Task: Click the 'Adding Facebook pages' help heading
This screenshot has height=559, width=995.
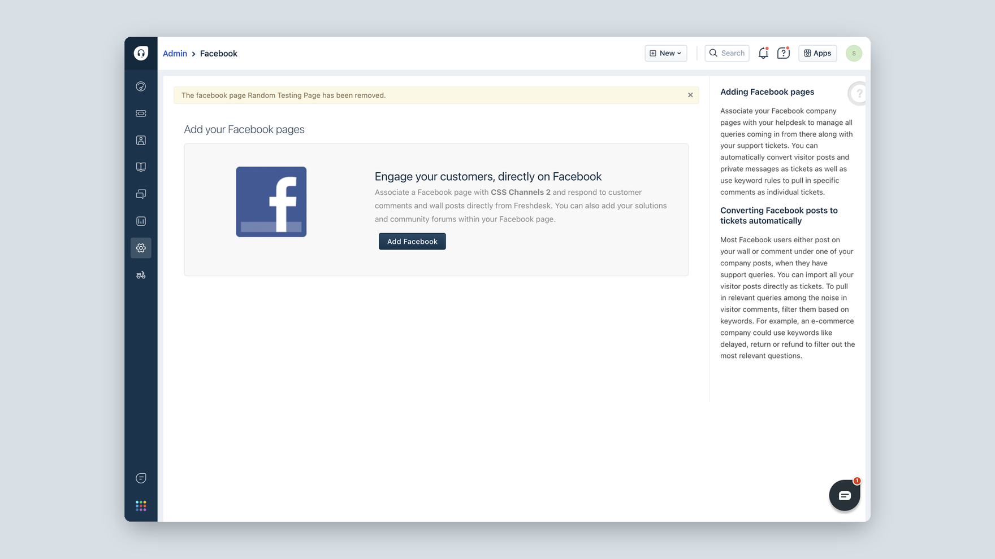Action: coord(767,91)
